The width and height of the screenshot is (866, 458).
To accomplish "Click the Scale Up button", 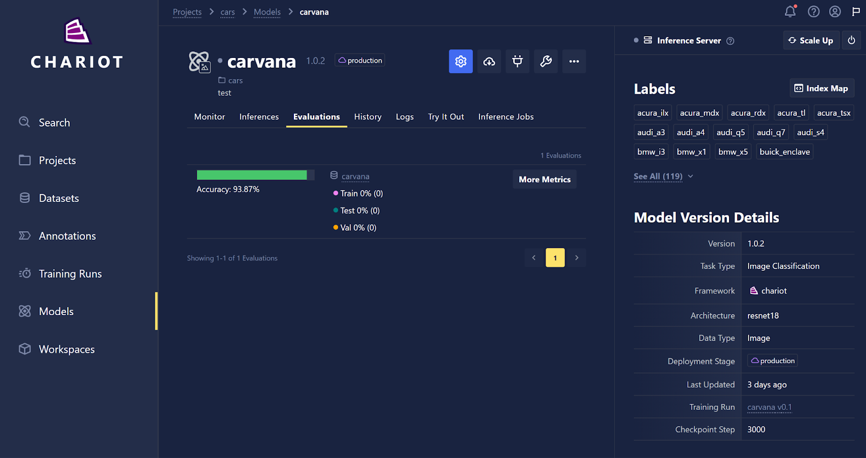I will click(x=811, y=40).
